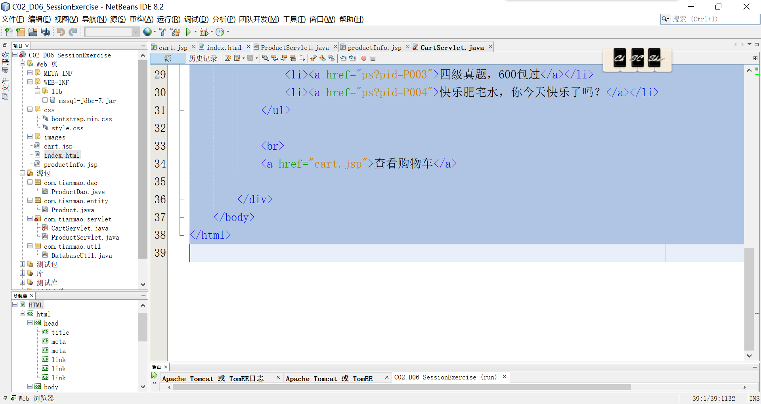The image size is (761, 404).
Task: Click the New File toolbar icon
Action: (9, 32)
